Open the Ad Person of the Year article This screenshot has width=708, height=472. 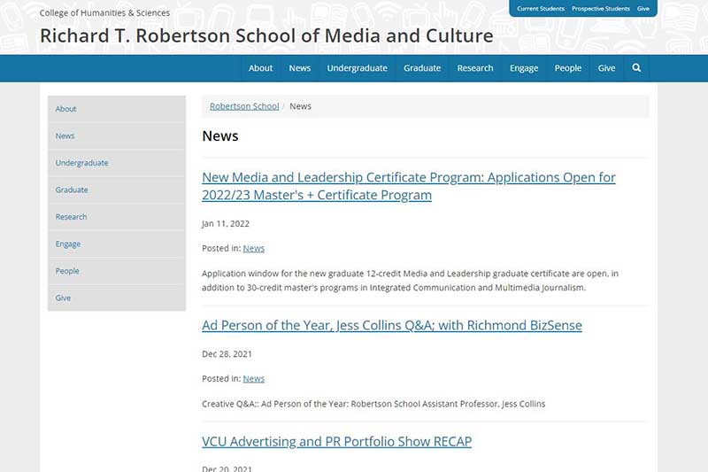[x=392, y=325]
